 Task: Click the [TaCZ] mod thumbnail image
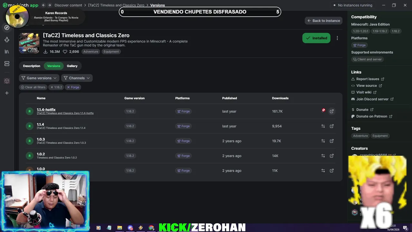click(29, 43)
